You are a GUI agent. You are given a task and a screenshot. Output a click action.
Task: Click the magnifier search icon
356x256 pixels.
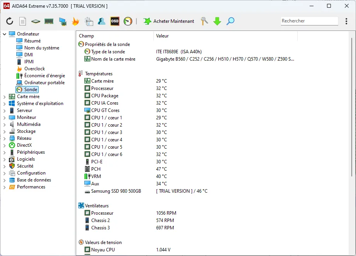(x=230, y=21)
